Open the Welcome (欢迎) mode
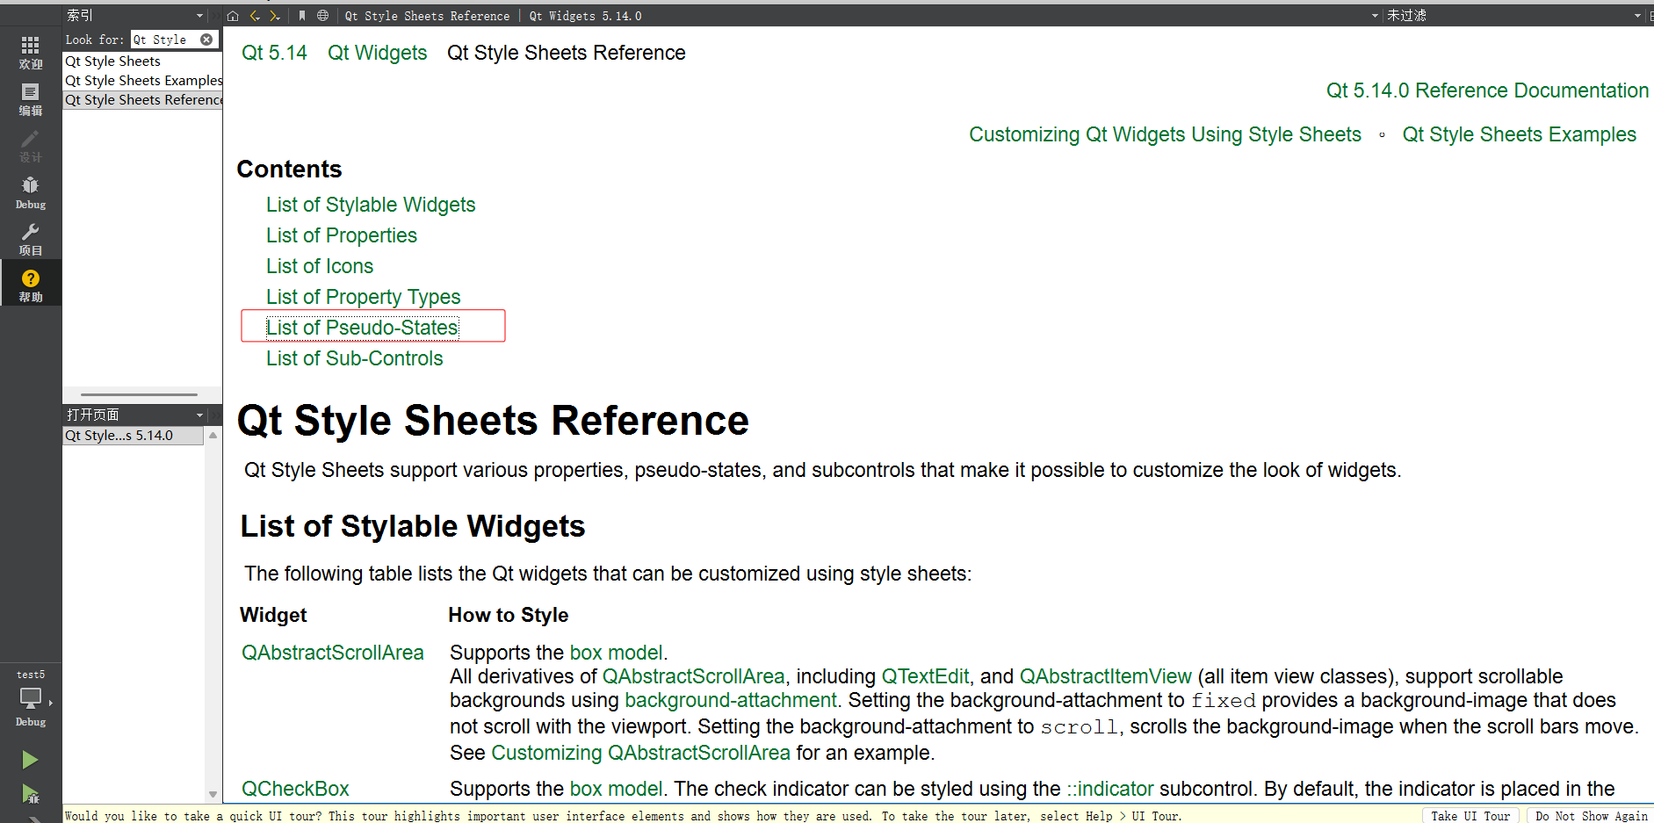 click(31, 53)
